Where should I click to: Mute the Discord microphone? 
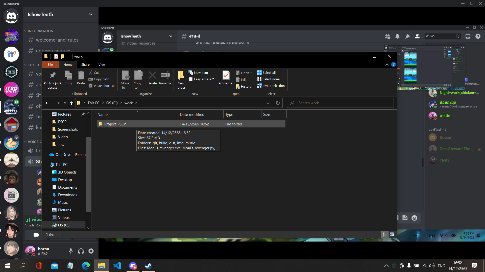(x=71, y=251)
